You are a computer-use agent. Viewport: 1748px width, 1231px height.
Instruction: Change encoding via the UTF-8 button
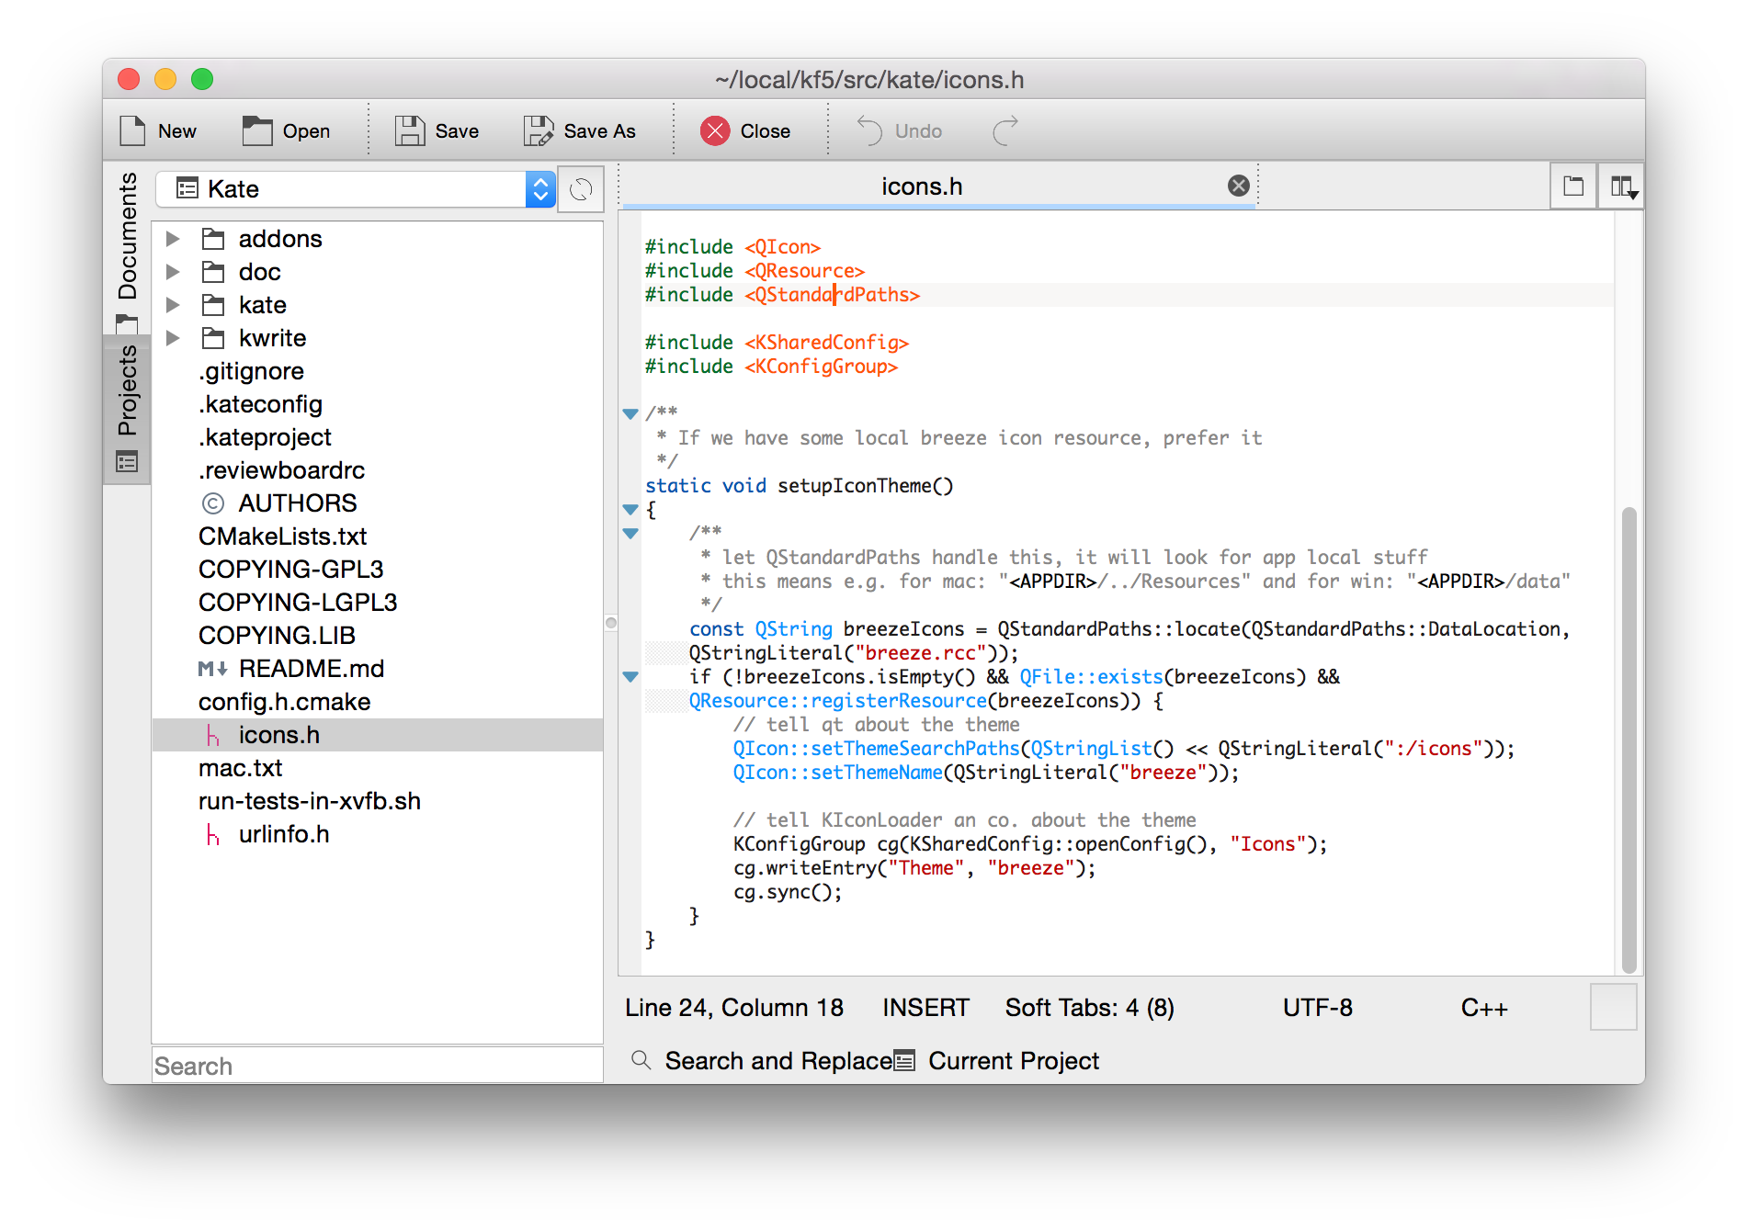click(x=1316, y=1007)
